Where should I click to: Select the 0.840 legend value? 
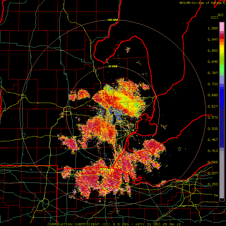tap(213, 62)
